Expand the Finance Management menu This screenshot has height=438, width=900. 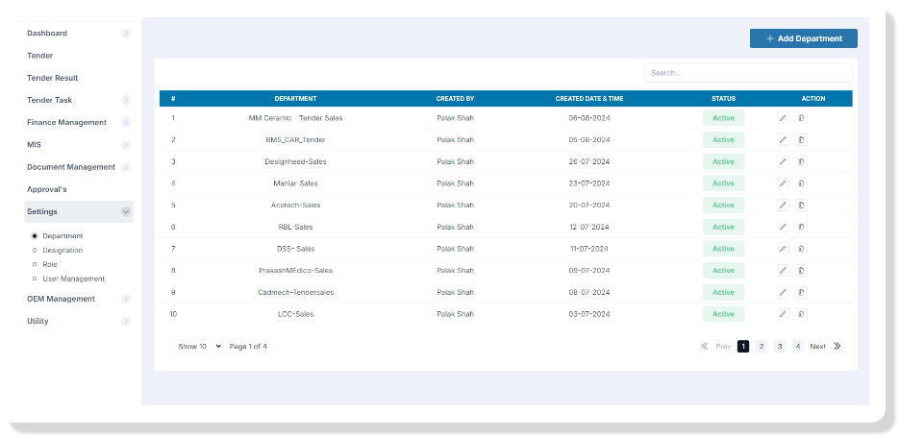(125, 123)
